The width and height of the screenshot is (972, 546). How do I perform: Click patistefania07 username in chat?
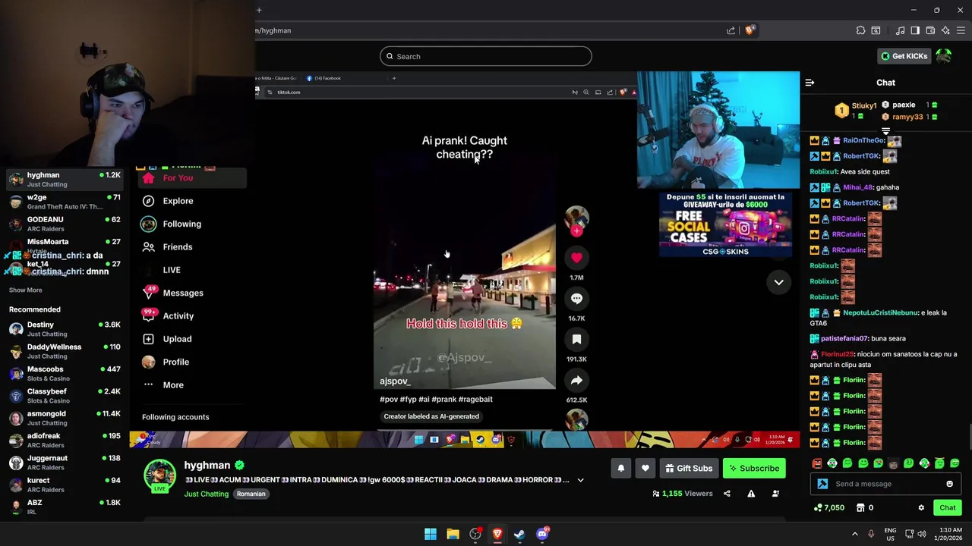[844, 338]
